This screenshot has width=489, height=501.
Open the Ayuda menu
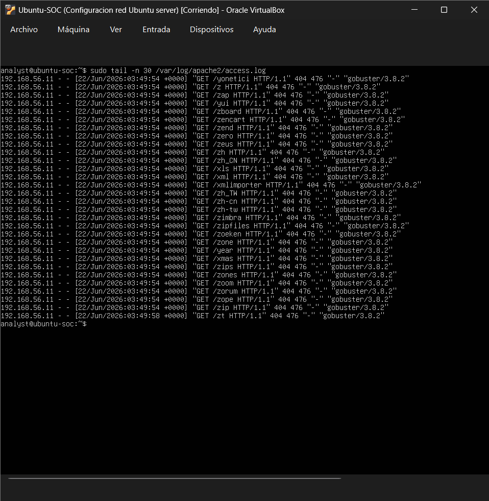tap(264, 30)
